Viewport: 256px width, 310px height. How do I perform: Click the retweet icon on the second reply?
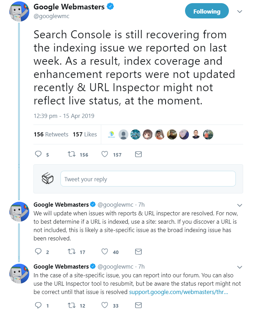click(x=71, y=305)
